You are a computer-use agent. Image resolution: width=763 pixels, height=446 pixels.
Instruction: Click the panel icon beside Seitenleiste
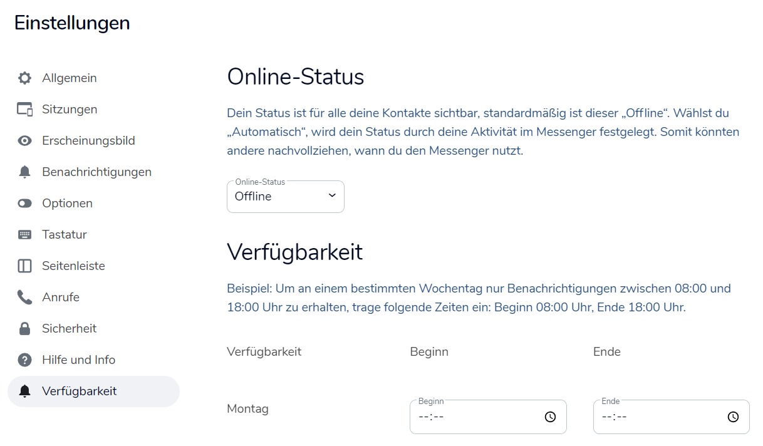click(x=24, y=266)
